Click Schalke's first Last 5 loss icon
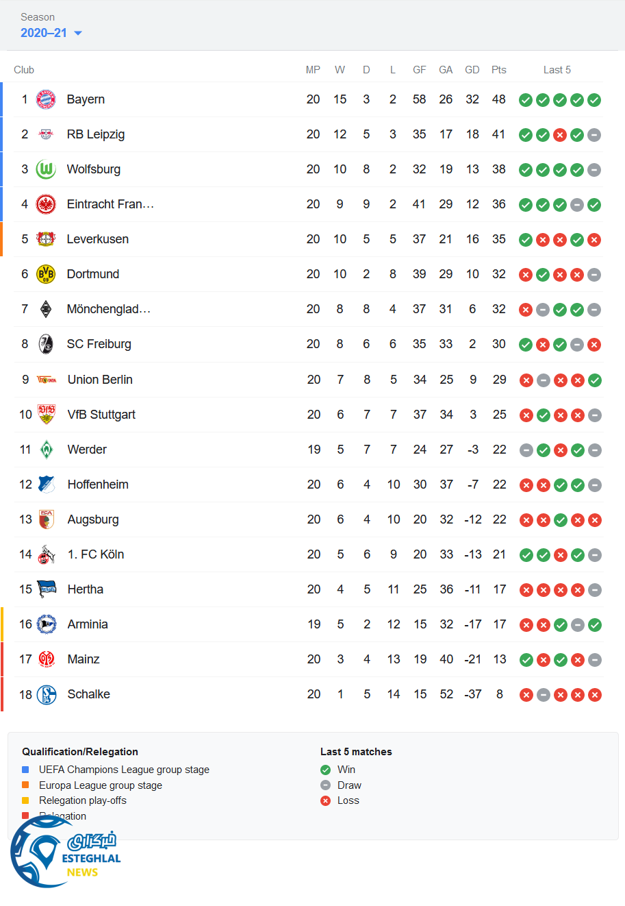The image size is (625, 906). click(x=526, y=695)
